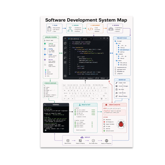Screen dimensions: 165x165
Task: Click the Plan clipboard checklist icon
Action: click(49, 29)
